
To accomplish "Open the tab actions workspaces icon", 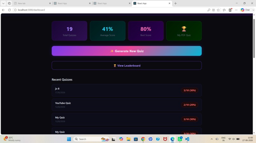I will pos(9,3).
